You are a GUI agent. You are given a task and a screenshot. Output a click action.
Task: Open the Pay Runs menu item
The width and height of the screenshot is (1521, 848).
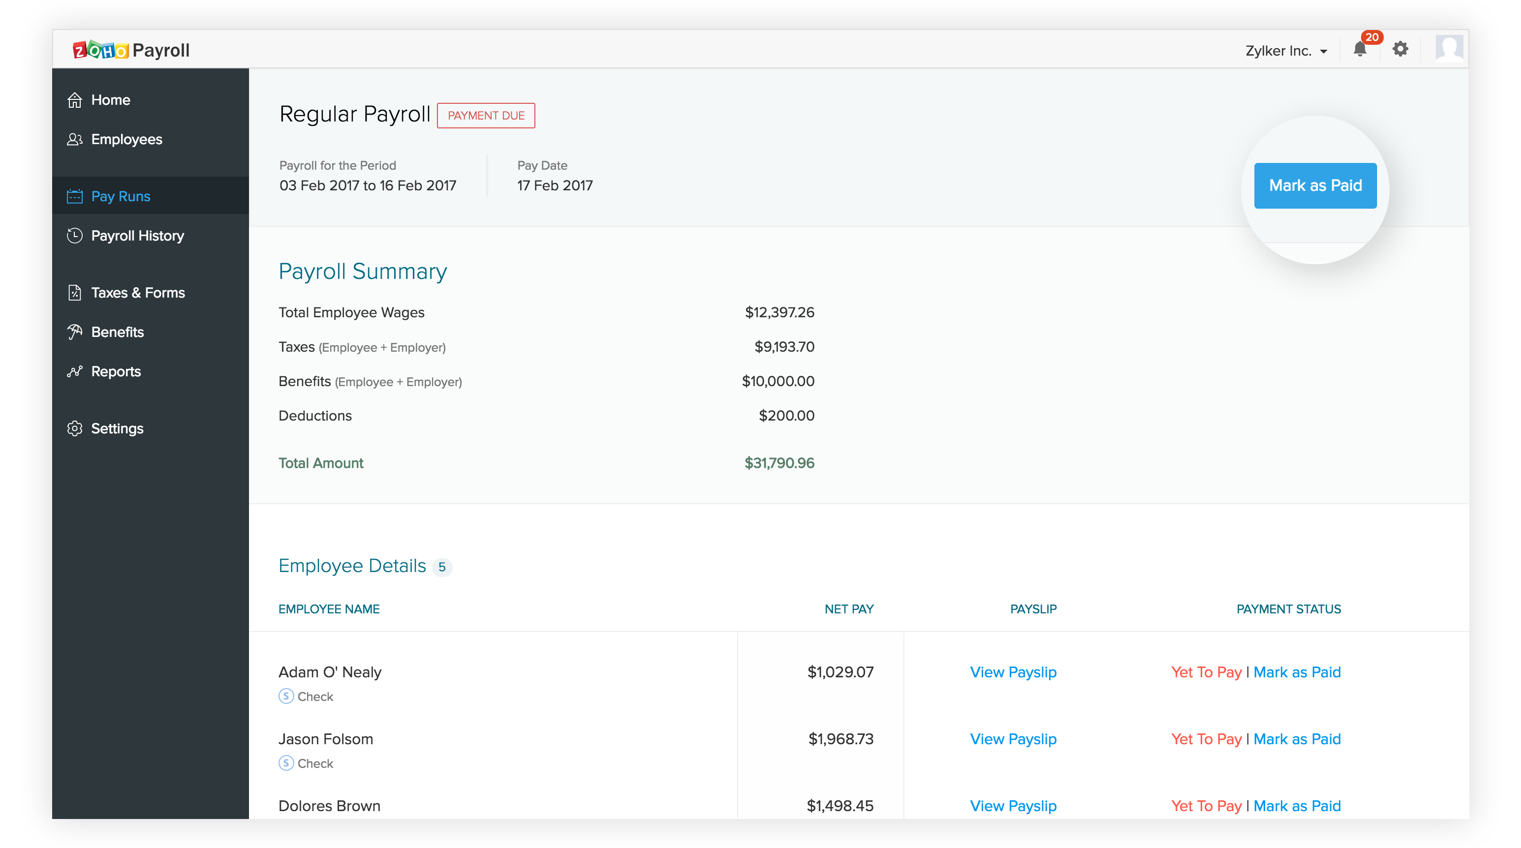[x=121, y=197]
